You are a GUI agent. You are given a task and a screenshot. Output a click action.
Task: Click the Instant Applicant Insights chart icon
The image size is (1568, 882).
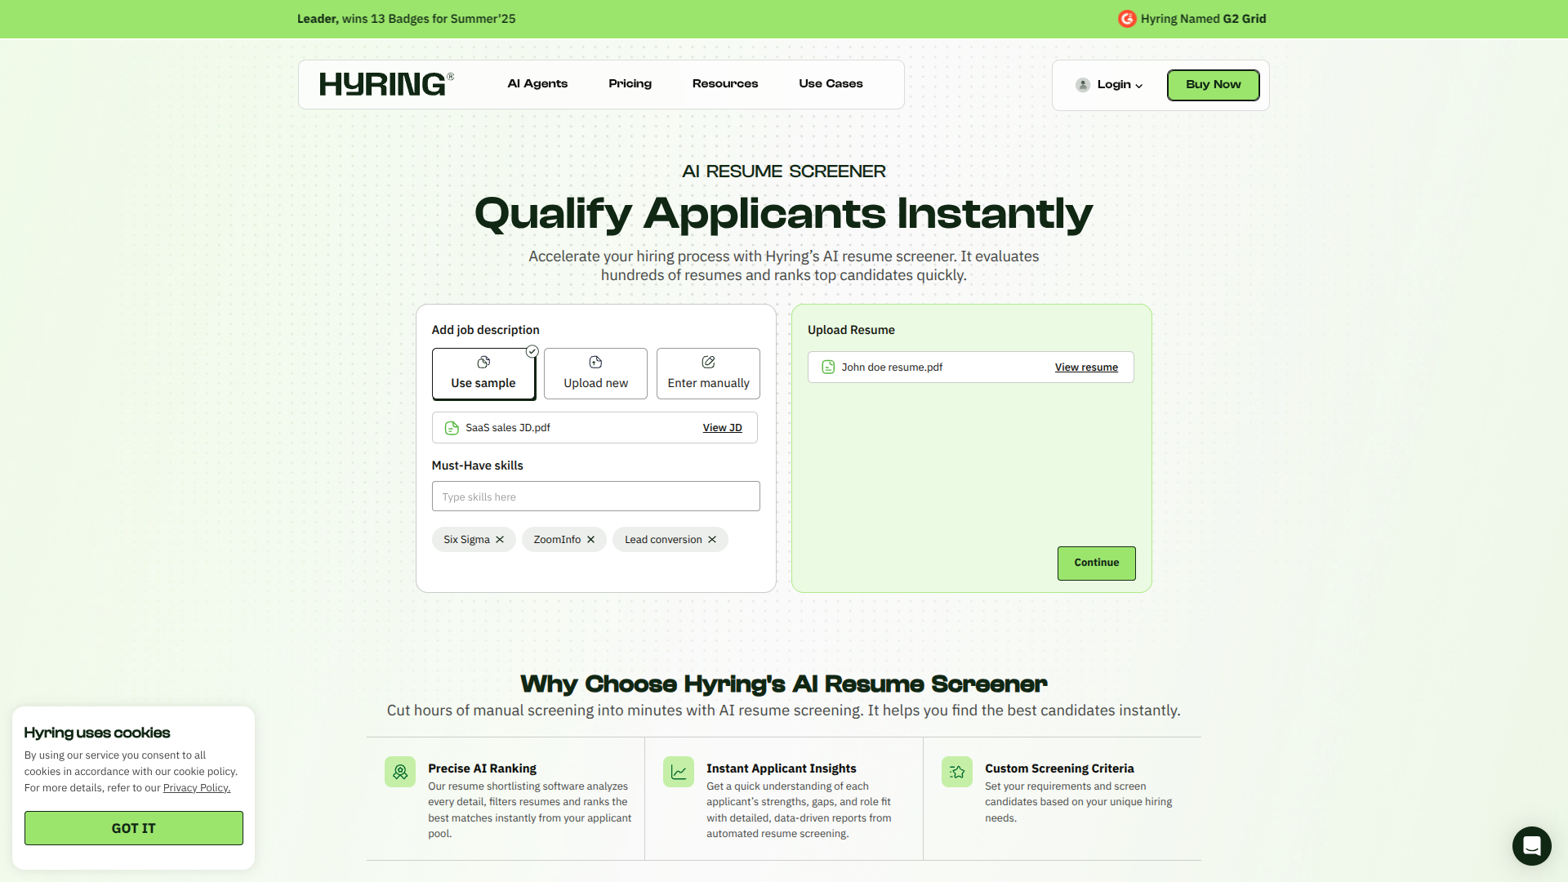tap(678, 772)
